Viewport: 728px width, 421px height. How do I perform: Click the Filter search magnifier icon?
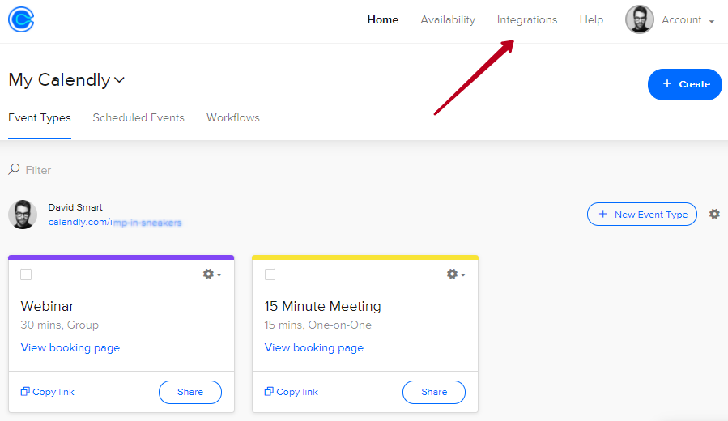(x=14, y=169)
